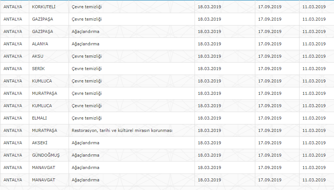Click the ELMALI district cell
This screenshot has height=190, width=334.
click(x=40, y=118)
